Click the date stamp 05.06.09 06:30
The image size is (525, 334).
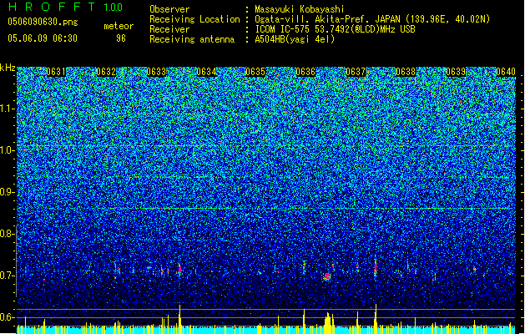point(43,38)
